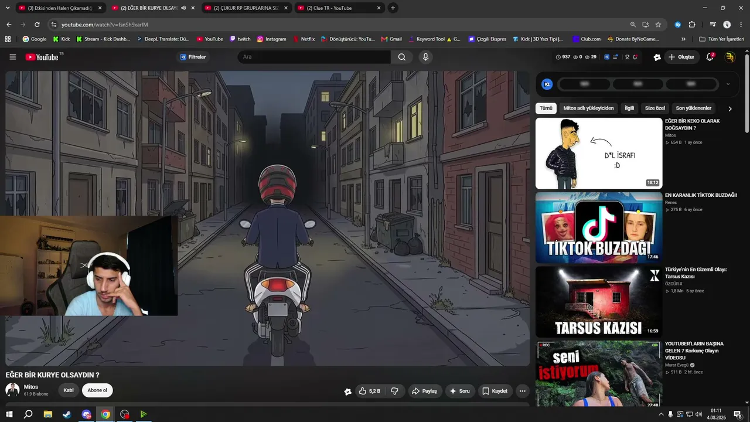750x422 pixels.
Task: Click the Abone ol subscribe button
Action: click(x=97, y=390)
